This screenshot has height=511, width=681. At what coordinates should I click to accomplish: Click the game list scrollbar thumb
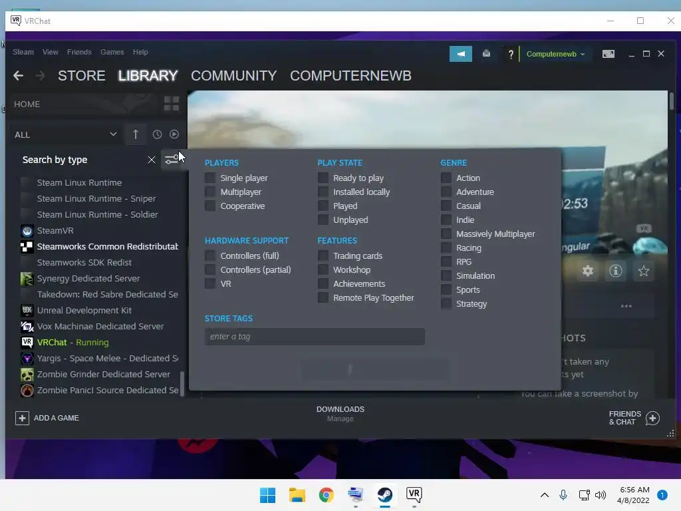pos(182,383)
